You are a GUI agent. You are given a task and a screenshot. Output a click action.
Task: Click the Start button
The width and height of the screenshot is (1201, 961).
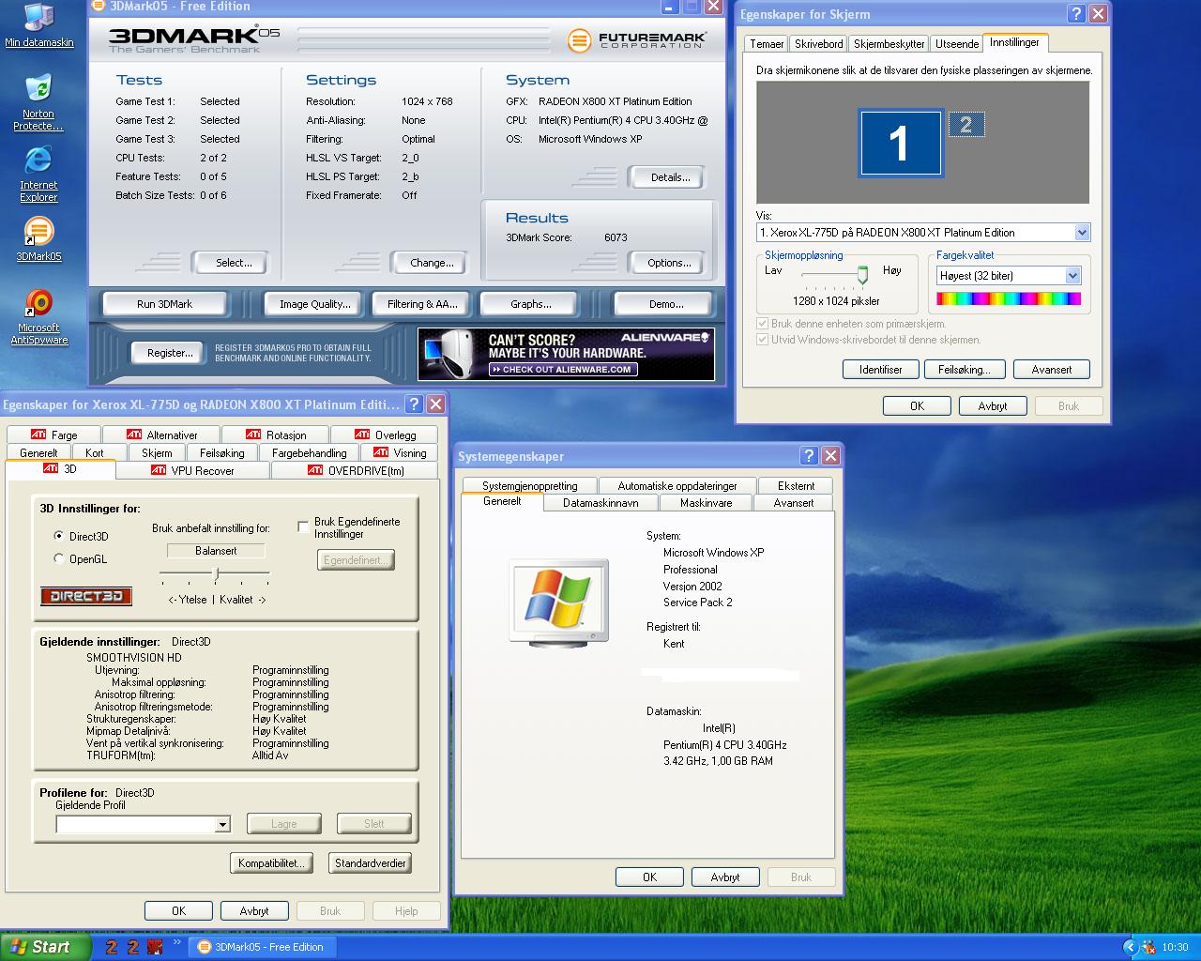click(x=45, y=947)
